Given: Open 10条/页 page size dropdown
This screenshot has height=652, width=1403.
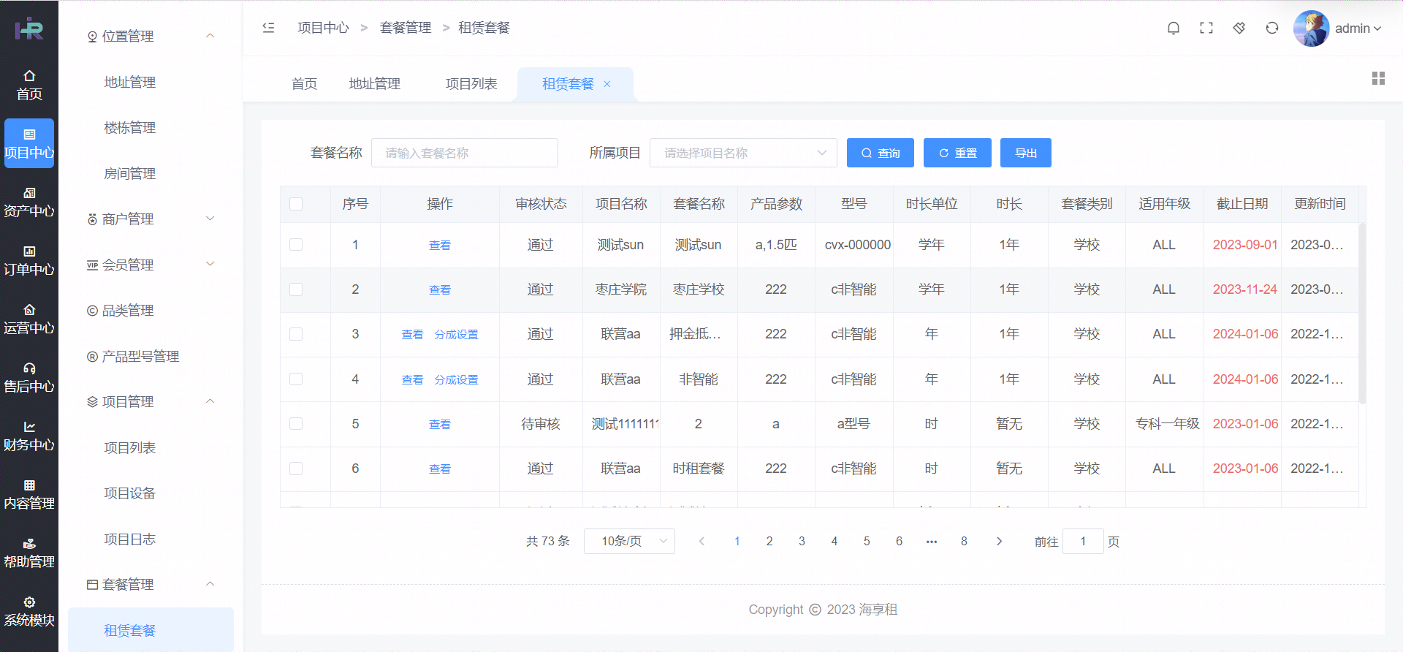Looking at the screenshot, I should tap(629, 541).
